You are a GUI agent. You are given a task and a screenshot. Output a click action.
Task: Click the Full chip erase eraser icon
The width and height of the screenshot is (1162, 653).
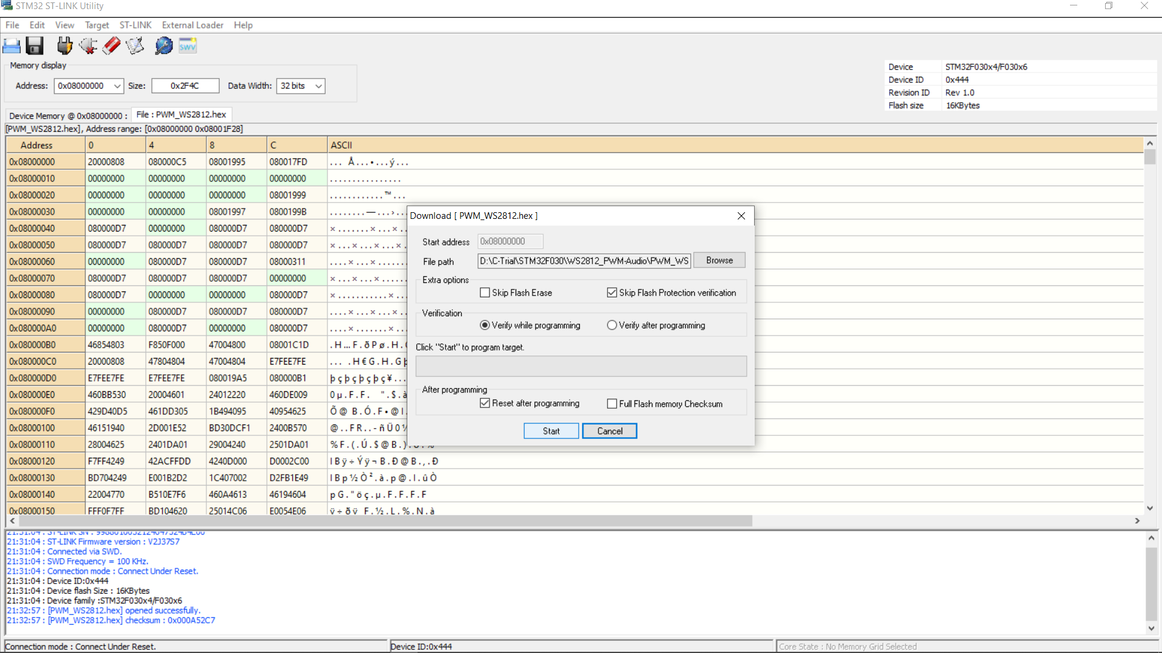coord(111,46)
